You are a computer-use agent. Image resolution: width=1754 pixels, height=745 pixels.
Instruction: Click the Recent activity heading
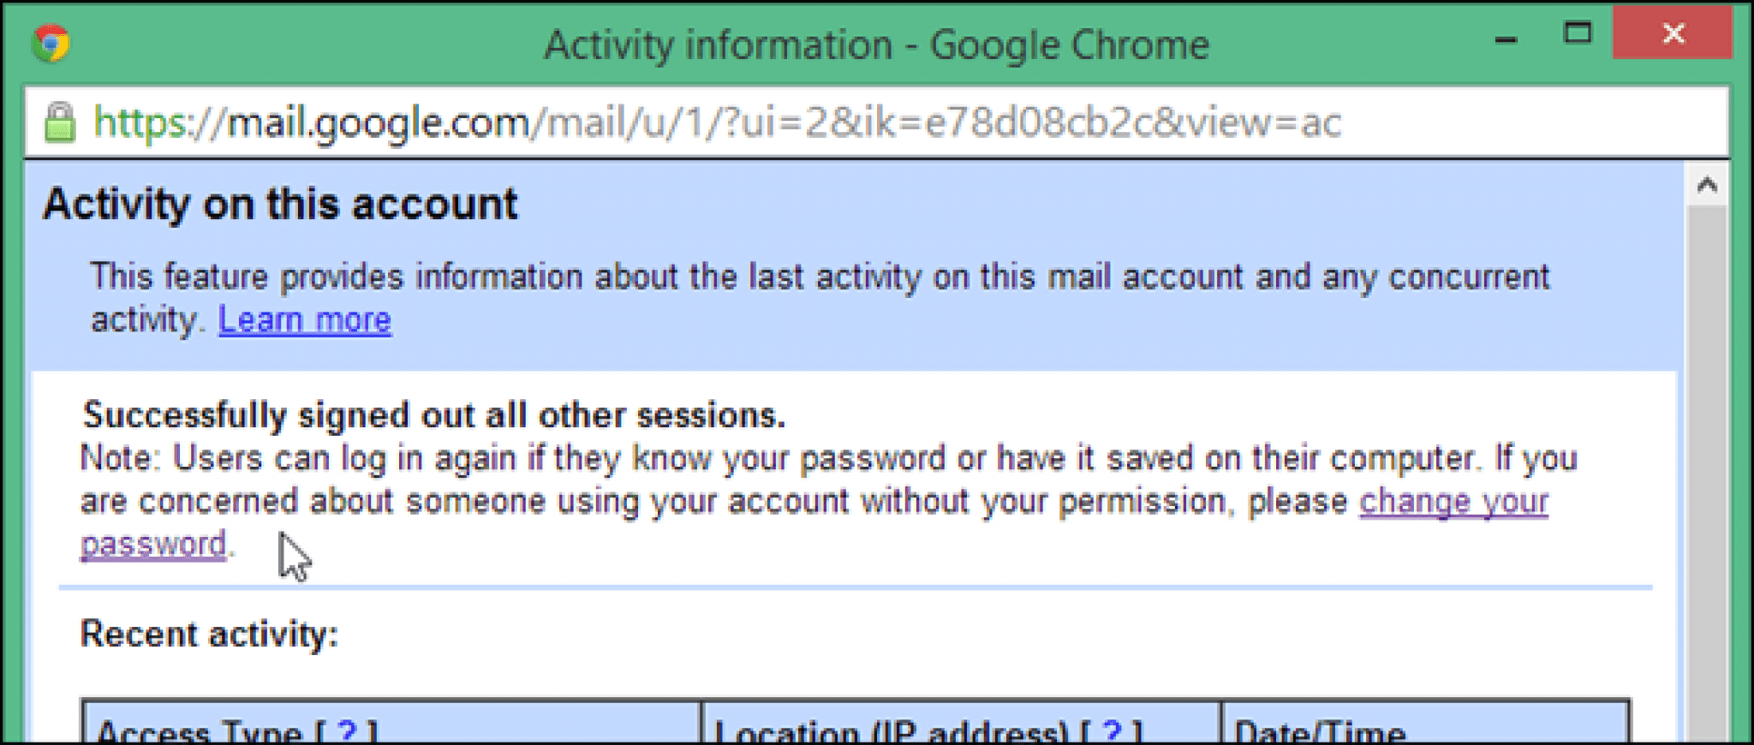pyautogui.click(x=209, y=635)
